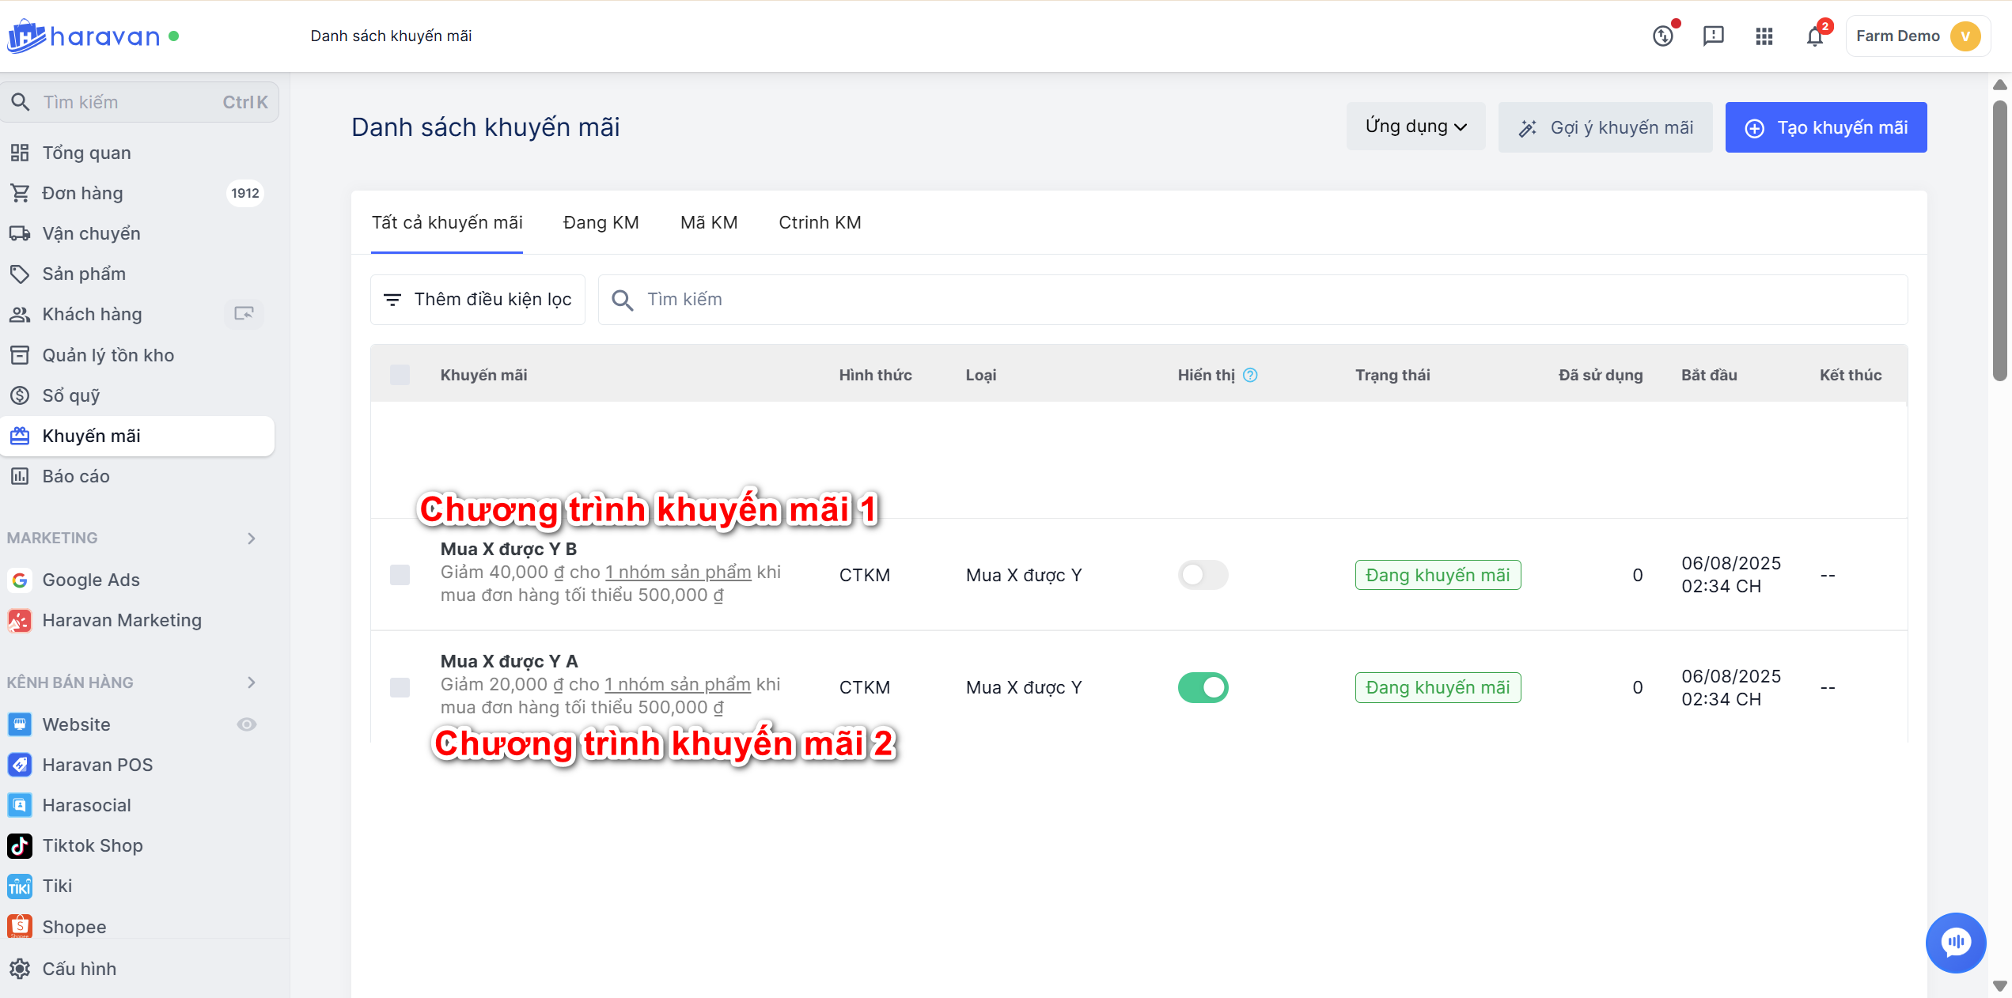Screen dimensions: 2012x998
Task: Open the apps grid icon
Action: click(1764, 36)
